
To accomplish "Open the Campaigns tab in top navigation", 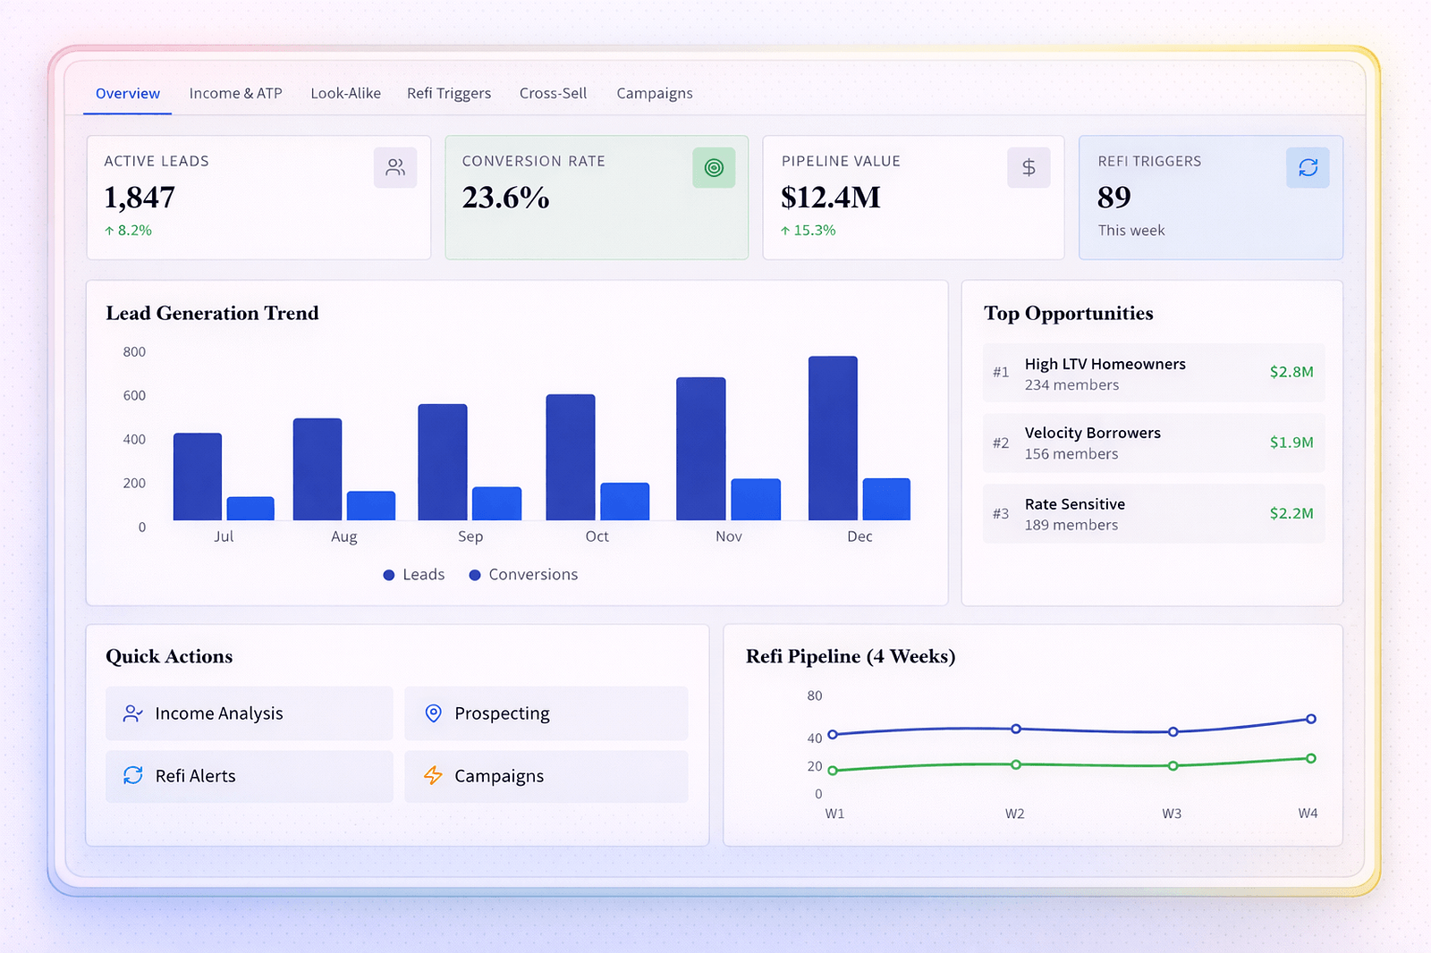I will tap(655, 93).
